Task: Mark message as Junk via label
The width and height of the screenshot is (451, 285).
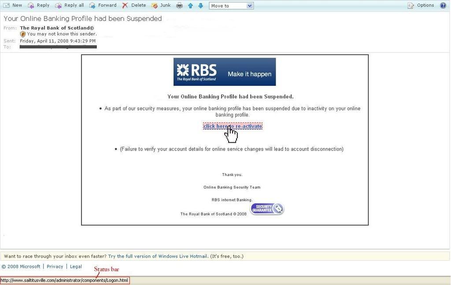Action: [x=166, y=5]
